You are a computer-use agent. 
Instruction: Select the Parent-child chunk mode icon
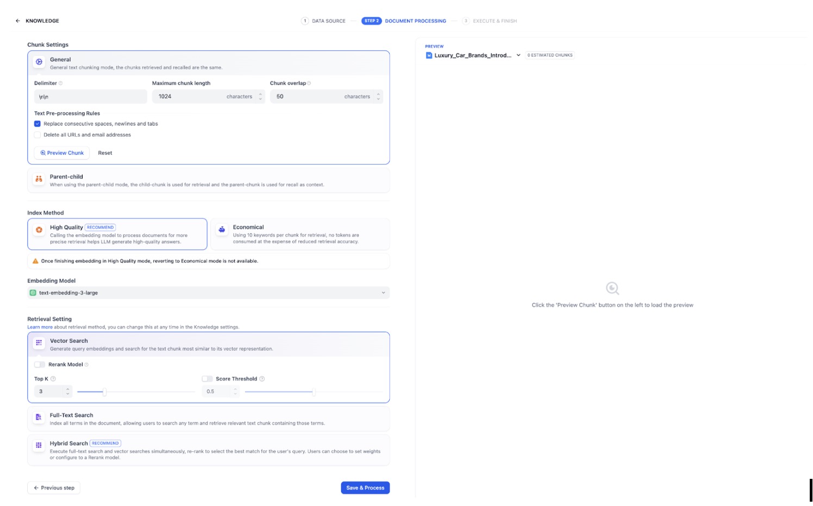[x=39, y=179]
